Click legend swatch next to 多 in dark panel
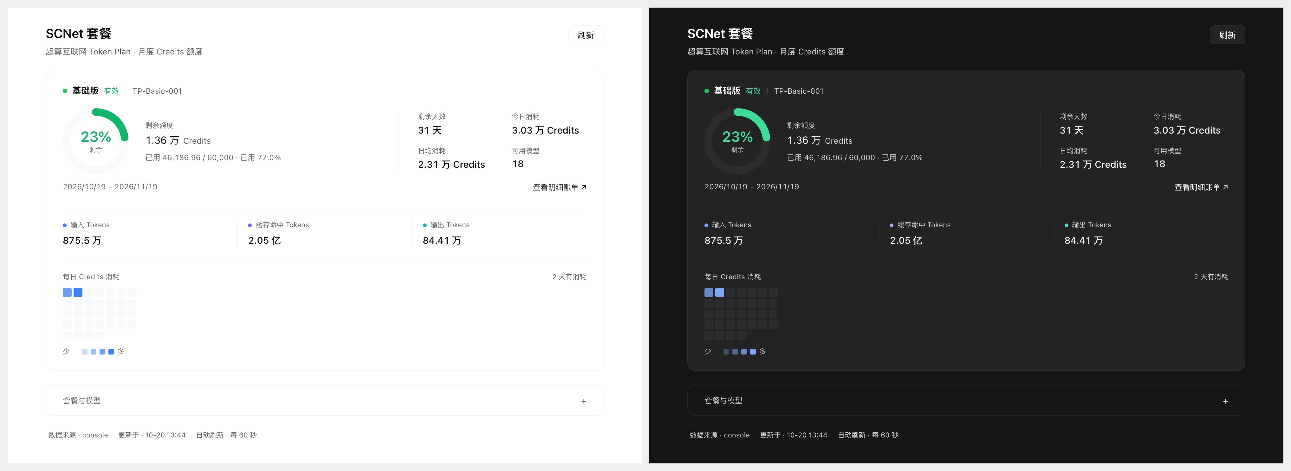The height and width of the screenshot is (471, 1291). click(x=753, y=352)
